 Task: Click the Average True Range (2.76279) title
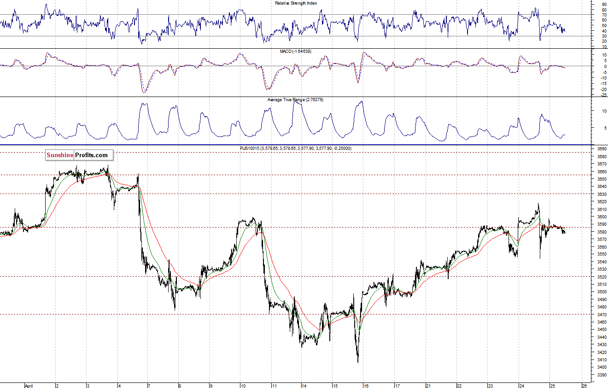295,99
